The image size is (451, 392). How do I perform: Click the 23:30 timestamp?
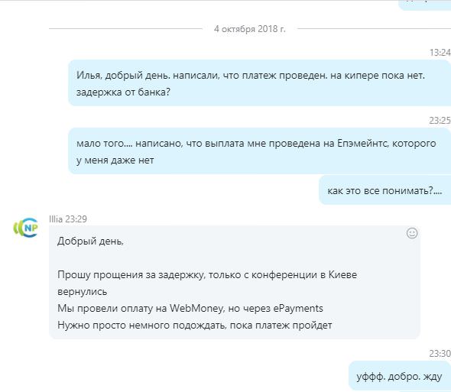(x=440, y=354)
